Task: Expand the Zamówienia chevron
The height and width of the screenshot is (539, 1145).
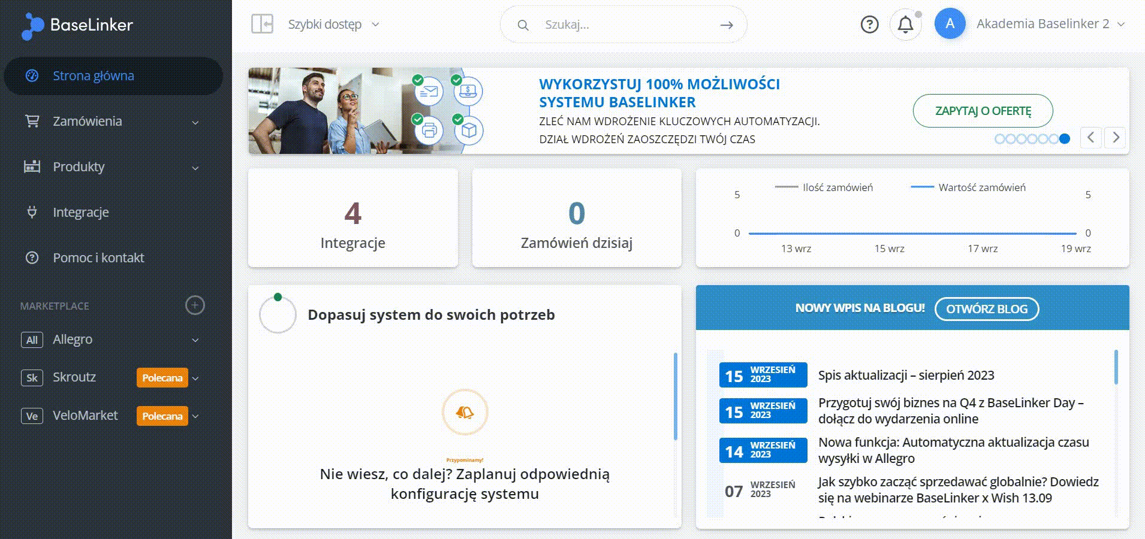Action: [195, 122]
